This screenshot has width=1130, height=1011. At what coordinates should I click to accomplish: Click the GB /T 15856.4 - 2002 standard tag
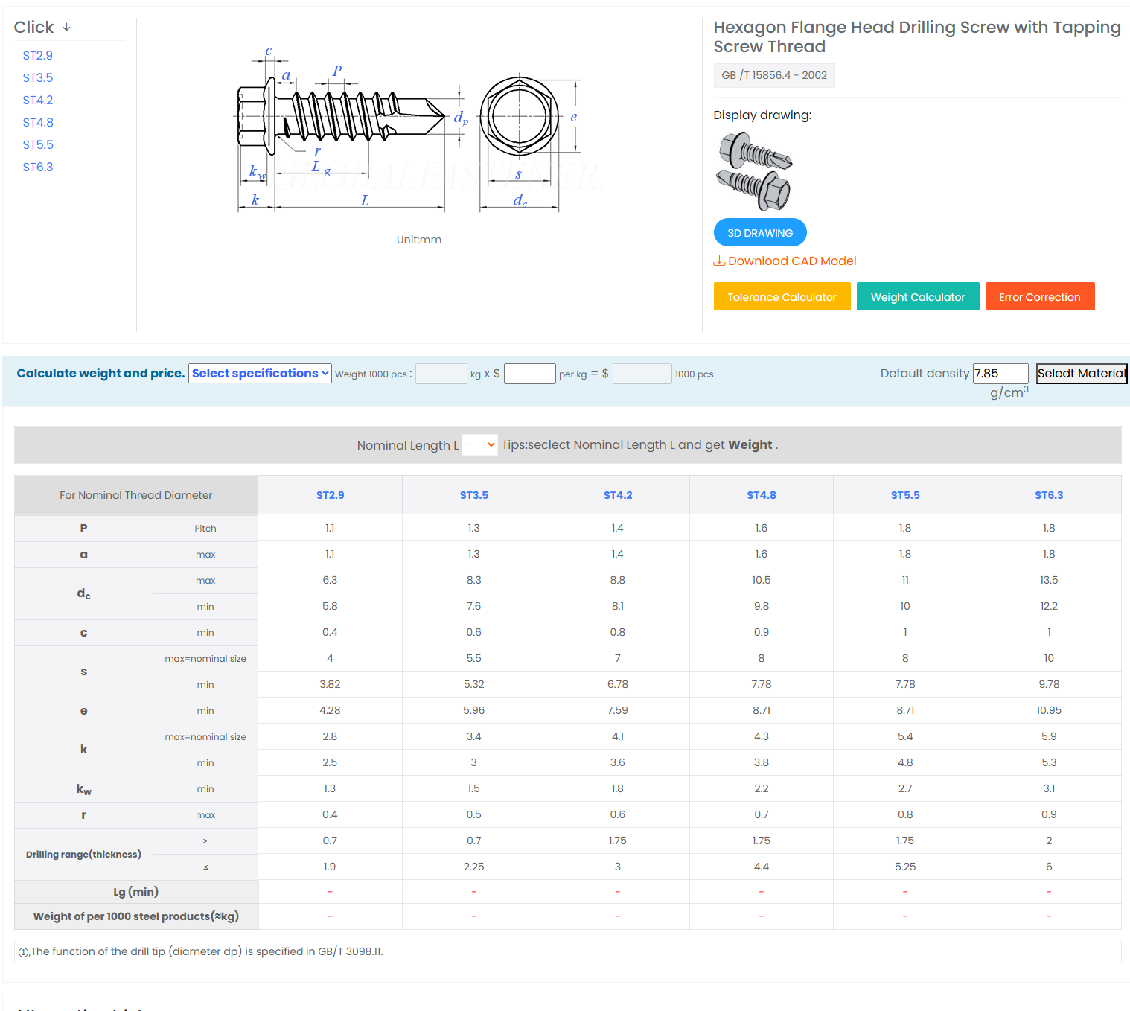[x=774, y=75]
